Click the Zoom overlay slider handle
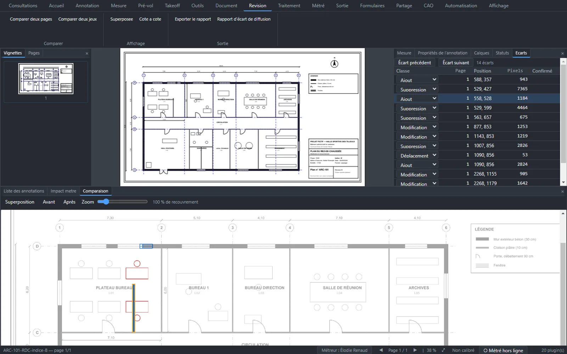Image resolution: width=567 pixels, height=354 pixels. coord(106,202)
